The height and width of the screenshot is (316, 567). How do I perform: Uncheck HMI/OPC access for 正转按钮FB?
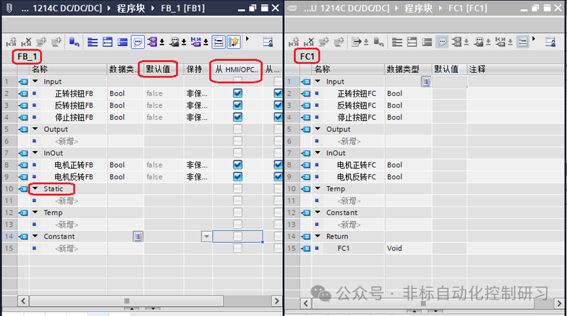(x=238, y=93)
